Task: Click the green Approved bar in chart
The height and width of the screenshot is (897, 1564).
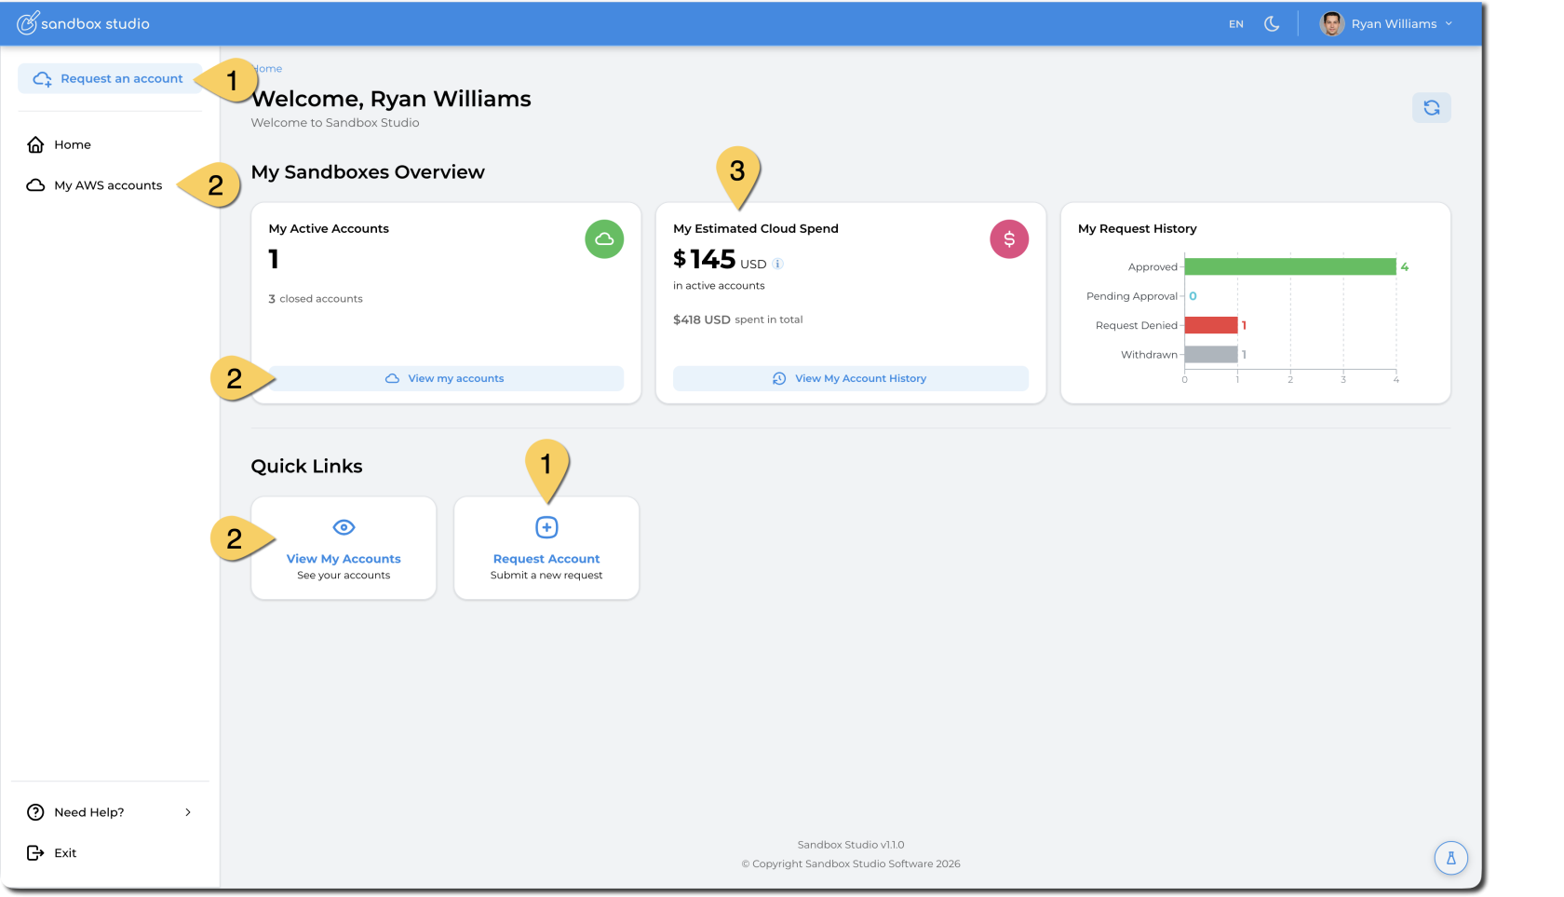Action: 1289,267
